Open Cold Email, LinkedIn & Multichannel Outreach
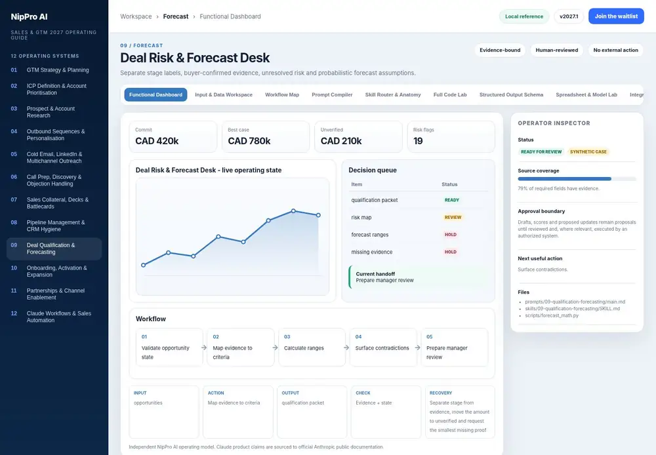 pyautogui.click(x=54, y=157)
